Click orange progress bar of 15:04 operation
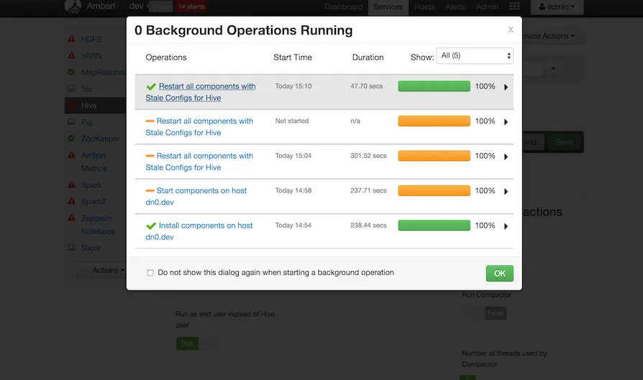This screenshot has height=380, width=643. 434,156
